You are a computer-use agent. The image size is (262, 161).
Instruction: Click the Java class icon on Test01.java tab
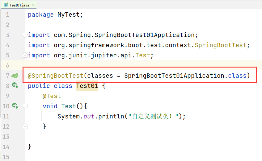coord(6,5)
